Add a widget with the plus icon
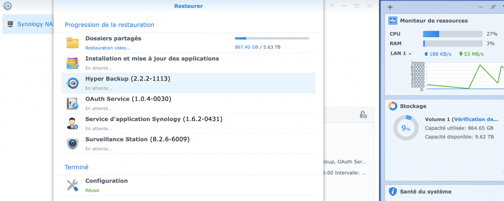The width and height of the screenshot is (504, 201). coord(390,7)
